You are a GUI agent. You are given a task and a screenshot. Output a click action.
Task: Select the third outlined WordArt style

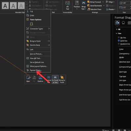point(21,6)
